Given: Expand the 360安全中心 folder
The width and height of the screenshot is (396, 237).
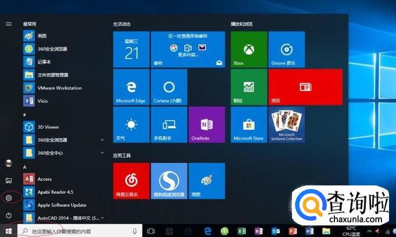Looking at the screenshot, I should point(102,152).
